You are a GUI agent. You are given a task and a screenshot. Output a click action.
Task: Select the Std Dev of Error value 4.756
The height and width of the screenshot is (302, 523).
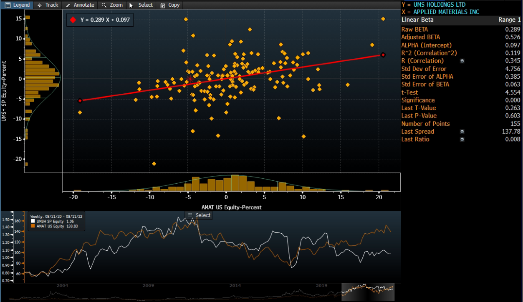[513, 69]
